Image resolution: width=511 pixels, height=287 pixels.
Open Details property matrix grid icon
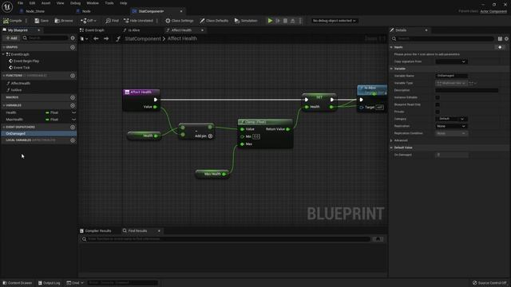(x=500, y=38)
